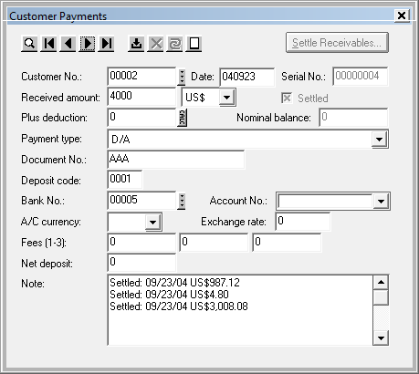The height and width of the screenshot is (374, 419).
Task: Click the delete X toolbar icon
Action: (155, 44)
